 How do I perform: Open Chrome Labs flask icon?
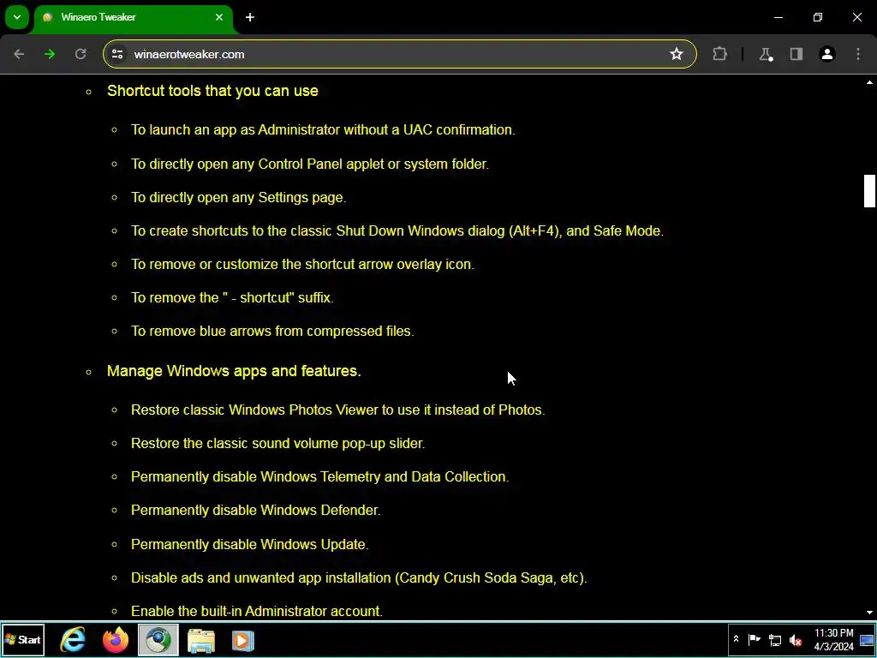point(766,54)
